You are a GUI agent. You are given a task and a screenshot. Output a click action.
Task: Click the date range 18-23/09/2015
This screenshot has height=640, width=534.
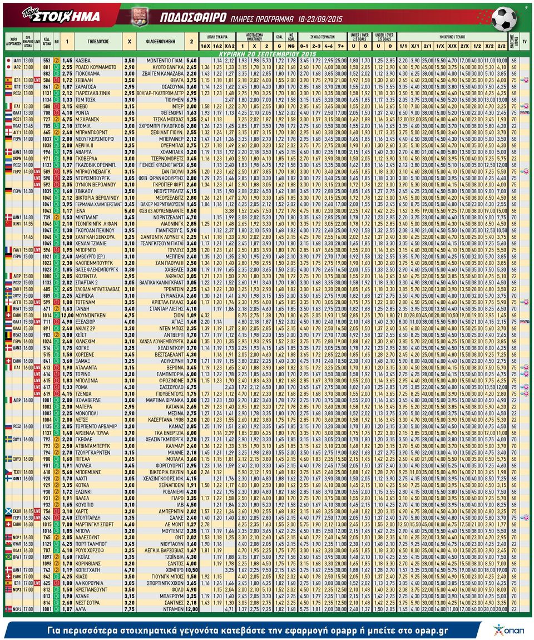pos(320,19)
